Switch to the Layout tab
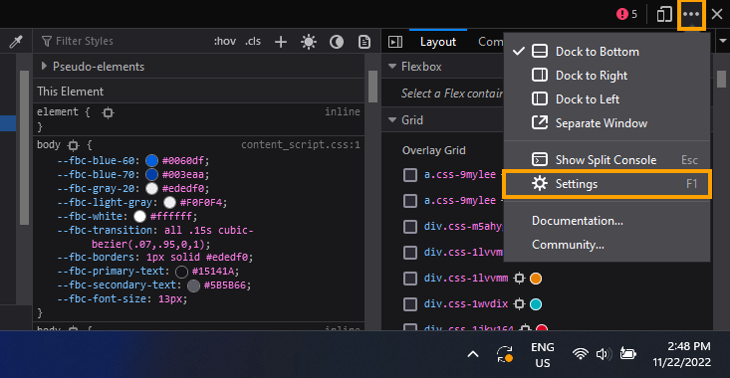Image resolution: width=730 pixels, height=378 pixels. tap(438, 42)
